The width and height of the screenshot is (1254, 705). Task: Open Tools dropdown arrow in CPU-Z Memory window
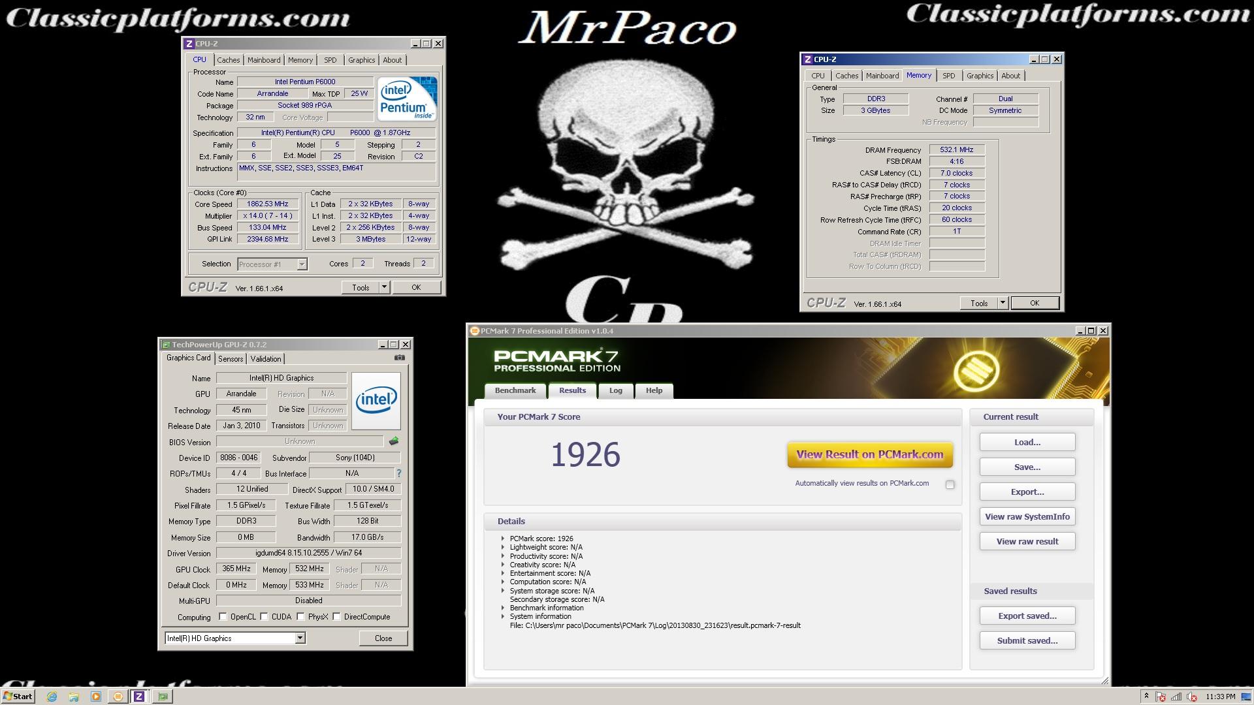pyautogui.click(x=1003, y=303)
